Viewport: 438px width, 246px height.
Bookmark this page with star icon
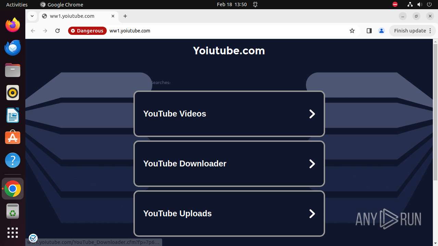(352, 31)
